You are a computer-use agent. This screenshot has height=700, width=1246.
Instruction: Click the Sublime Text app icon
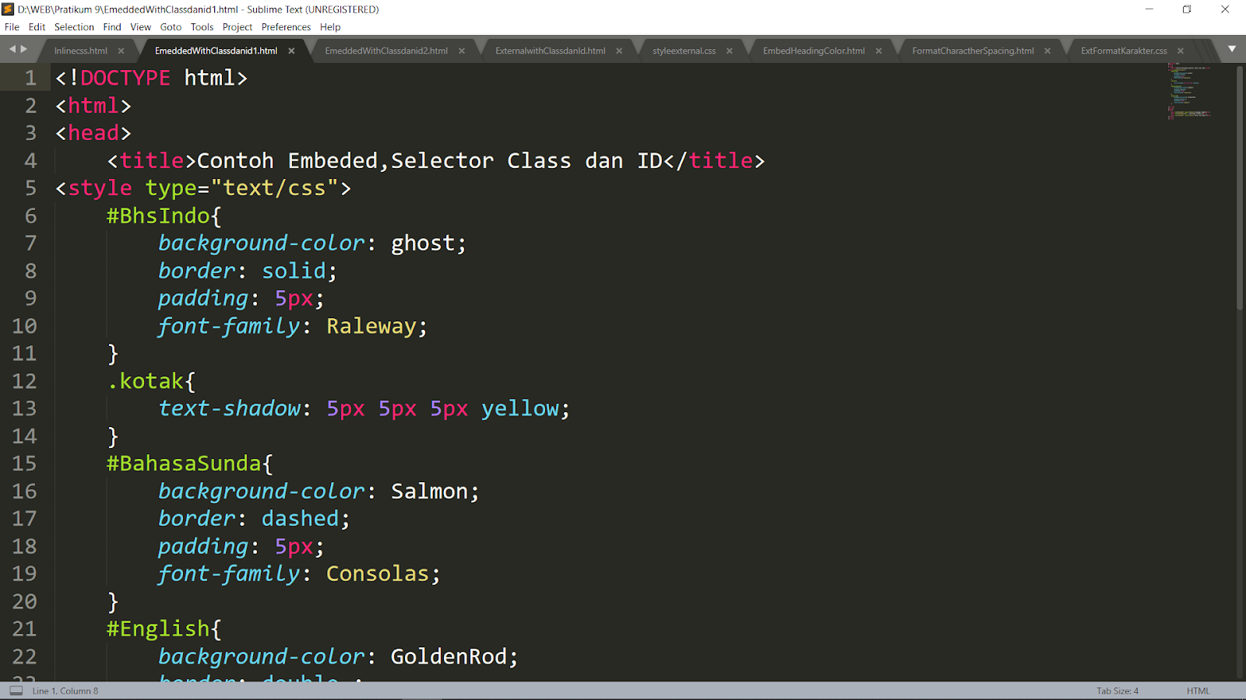[x=8, y=9]
